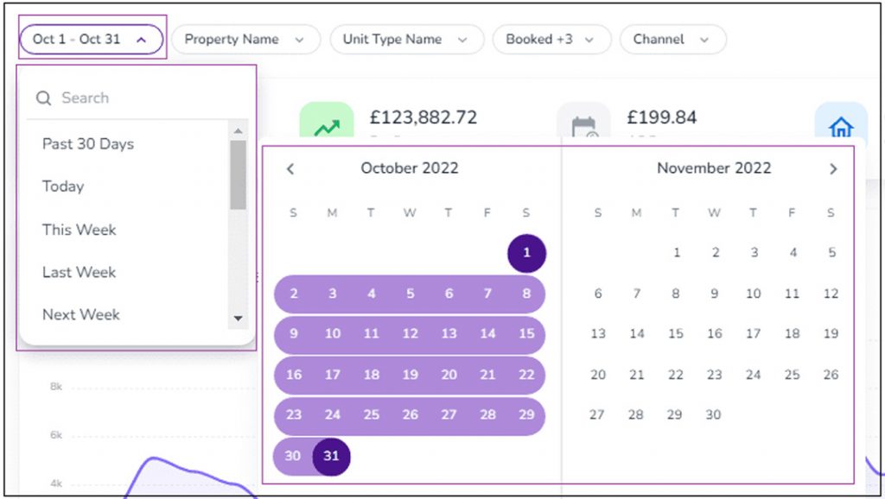885x499 pixels.
Task: Go to next month in calendar
Action: pyautogui.click(x=833, y=168)
